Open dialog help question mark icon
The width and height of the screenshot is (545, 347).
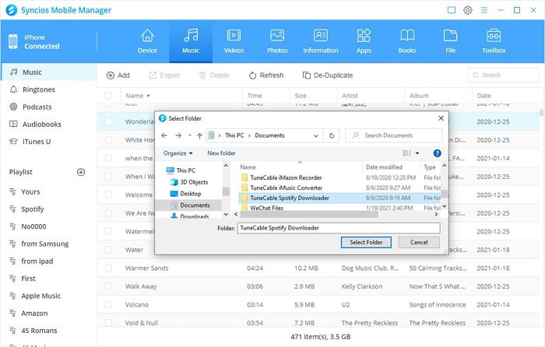point(438,153)
